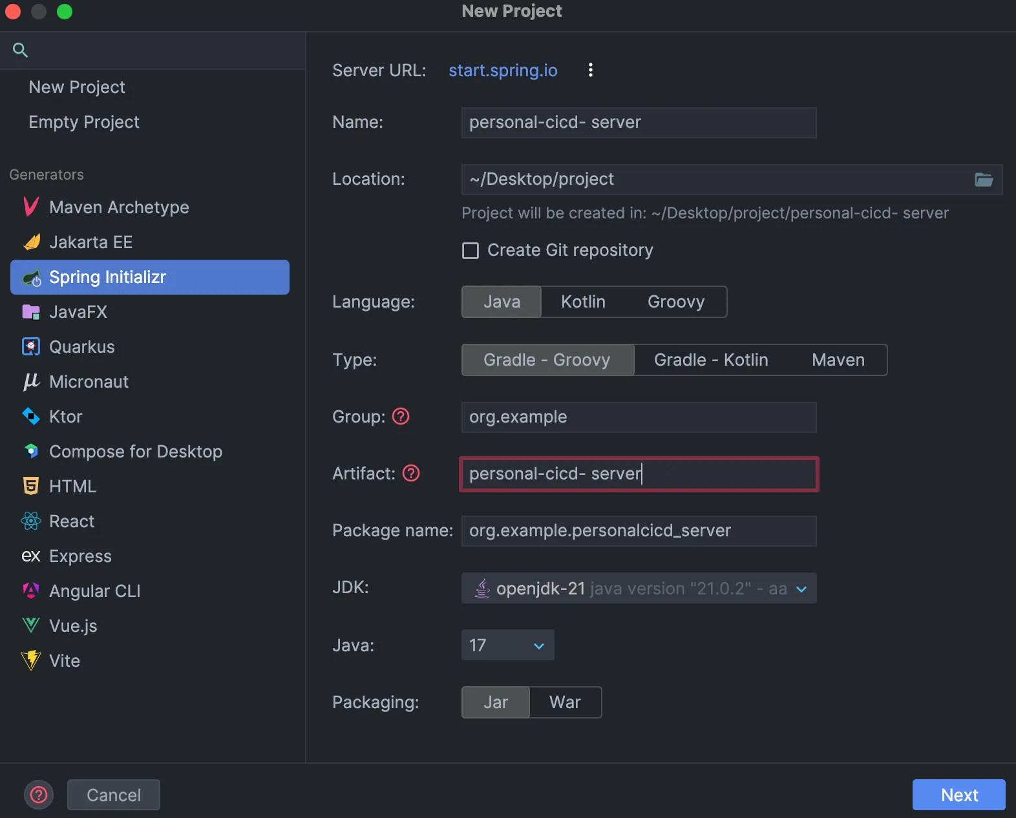This screenshot has height=818, width=1016.
Task: Click the Compose for Desktop icon
Action: pyautogui.click(x=31, y=451)
